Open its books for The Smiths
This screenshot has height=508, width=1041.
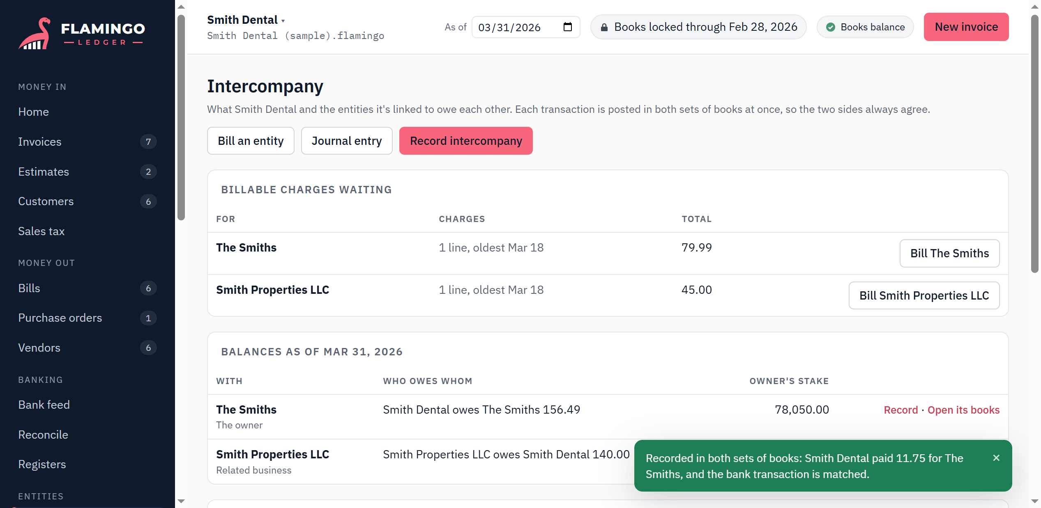(963, 410)
